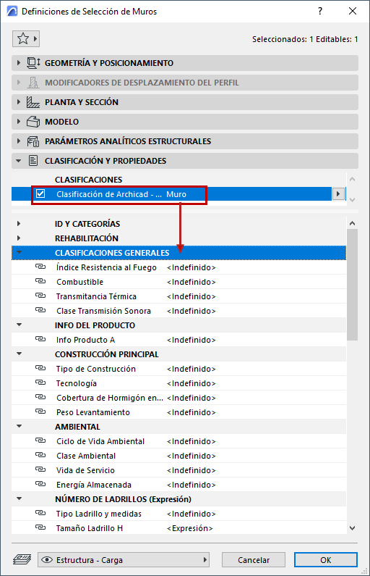Viewport: 370px width, 576px height.
Task: Click the layer icon at the dialog bottom left
Action: (22, 559)
